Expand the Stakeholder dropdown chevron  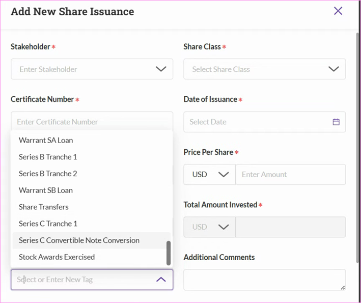tap(161, 69)
